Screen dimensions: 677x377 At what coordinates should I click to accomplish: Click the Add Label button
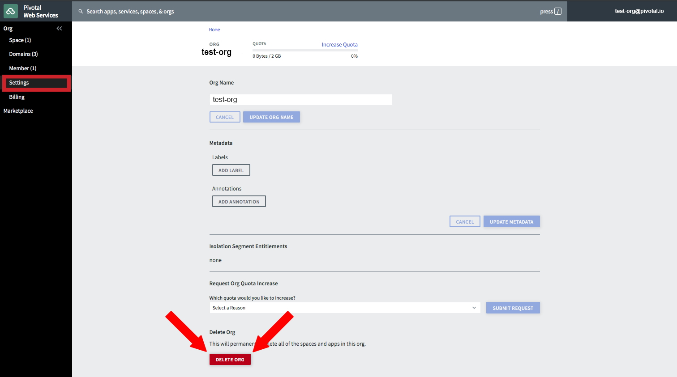[231, 170]
